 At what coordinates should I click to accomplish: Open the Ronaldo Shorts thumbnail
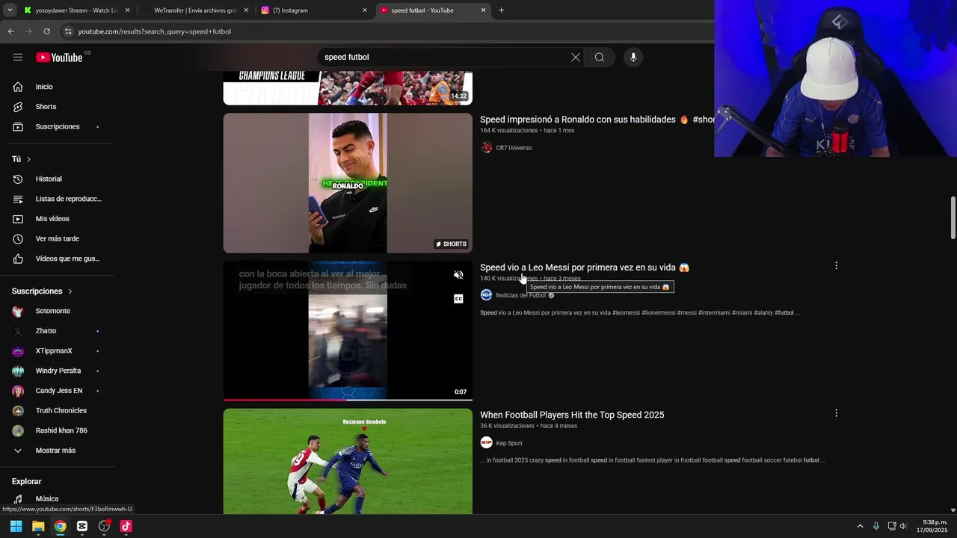click(348, 183)
